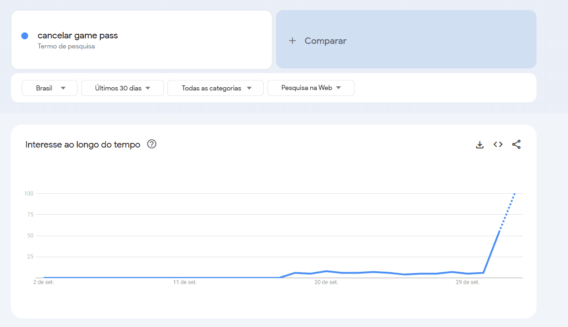Click the share icon on the chart card

coord(516,145)
